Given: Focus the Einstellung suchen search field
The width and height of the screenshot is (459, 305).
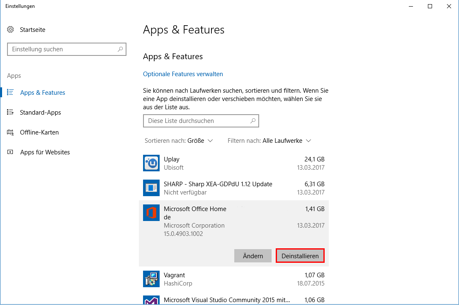Looking at the screenshot, I should (67, 49).
